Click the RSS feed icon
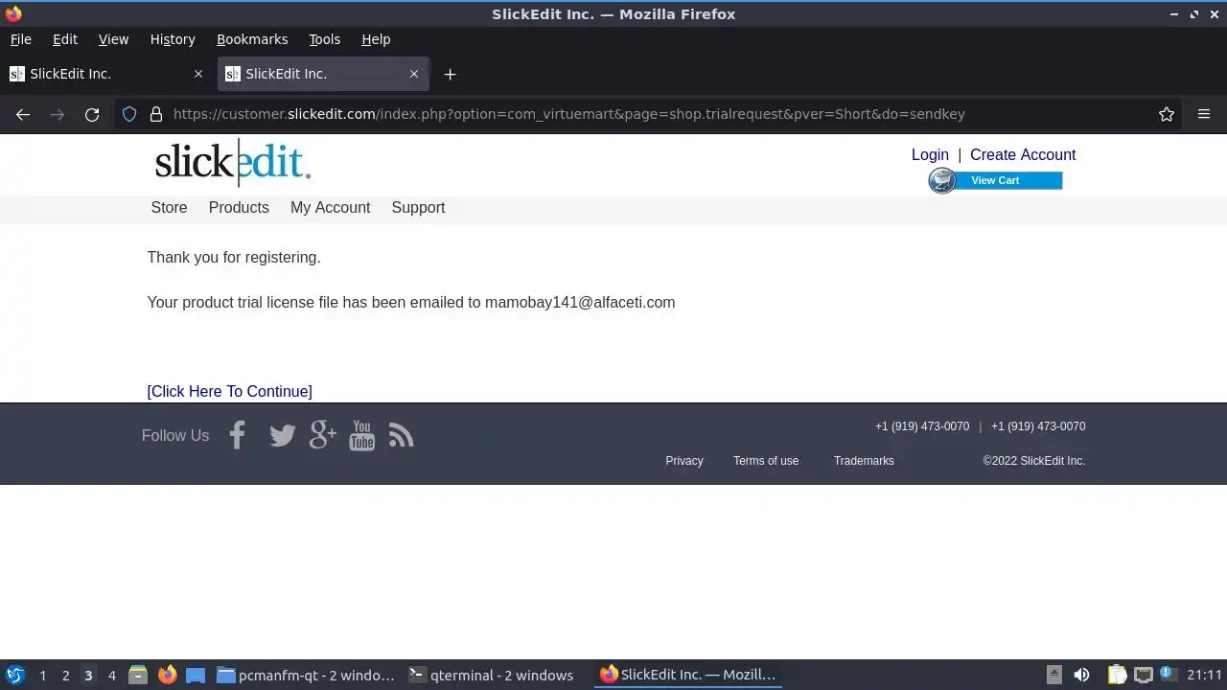 point(401,436)
